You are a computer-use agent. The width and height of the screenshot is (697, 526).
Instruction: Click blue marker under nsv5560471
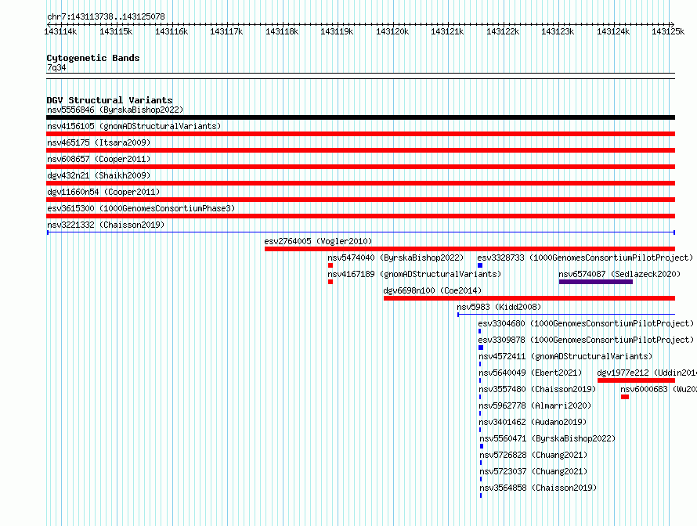tap(482, 446)
